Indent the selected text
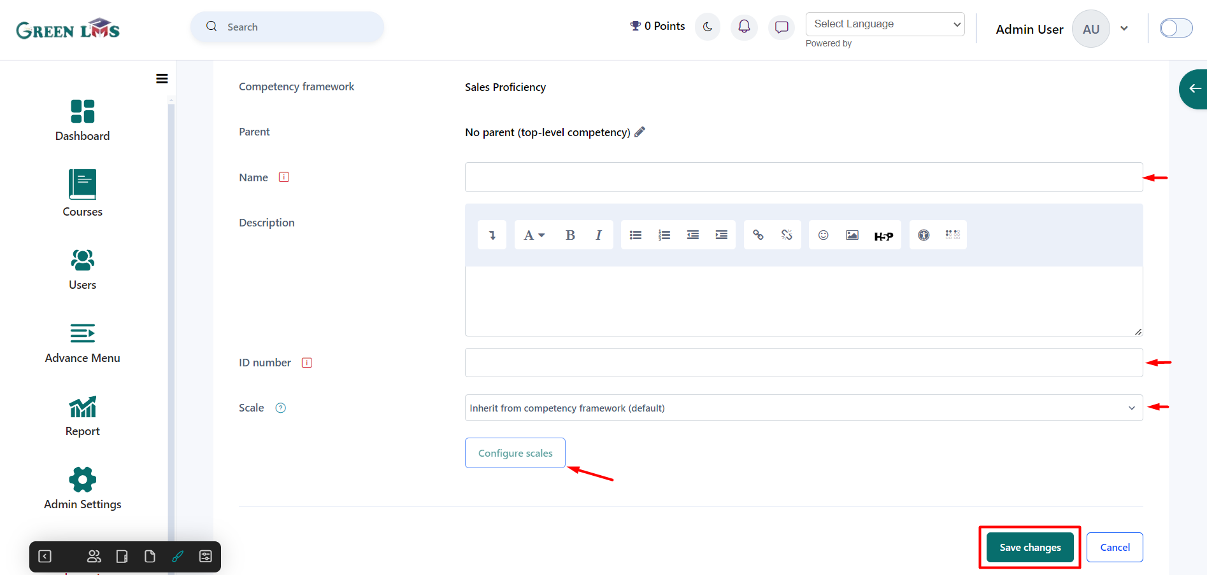Image resolution: width=1207 pixels, height=575 pixels. (722, 235)
